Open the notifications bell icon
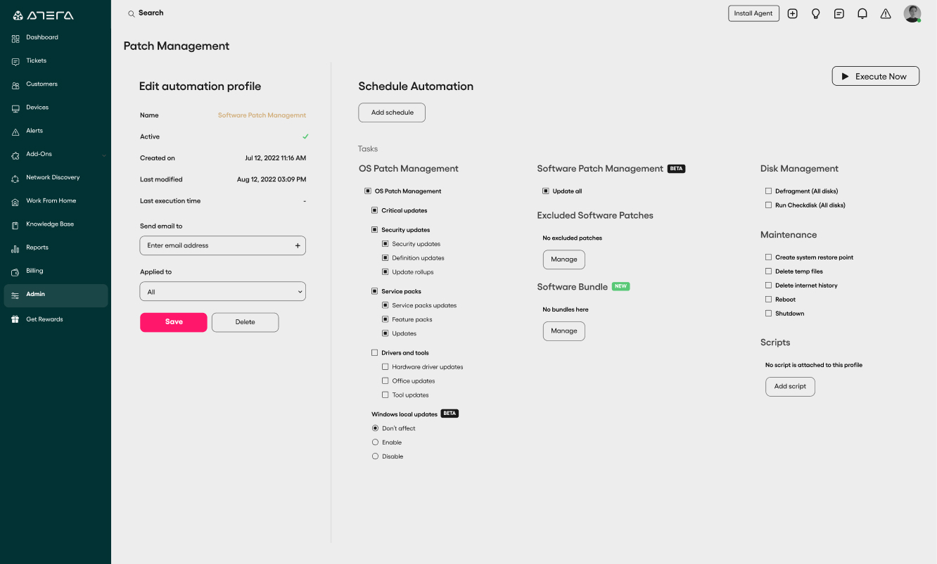 862,13
